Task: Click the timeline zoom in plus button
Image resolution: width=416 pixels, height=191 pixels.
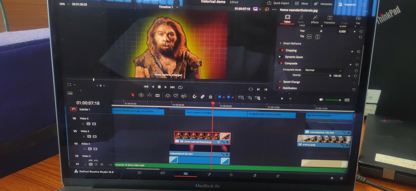Action: pos(290,99)
